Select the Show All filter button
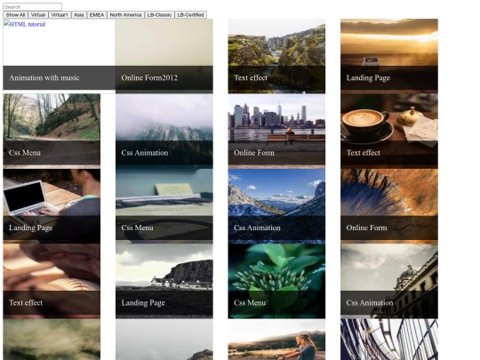Screen dimensions: 480x360 point(15,15)
